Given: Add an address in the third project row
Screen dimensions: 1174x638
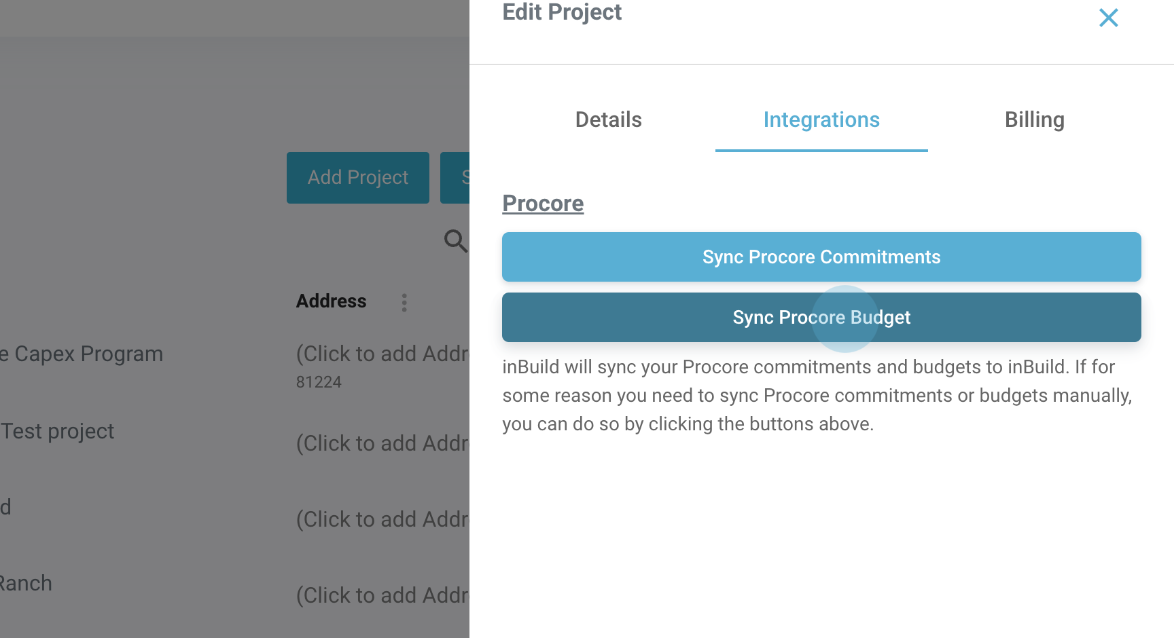Looking at the screenshot, I should coord(383,520).
